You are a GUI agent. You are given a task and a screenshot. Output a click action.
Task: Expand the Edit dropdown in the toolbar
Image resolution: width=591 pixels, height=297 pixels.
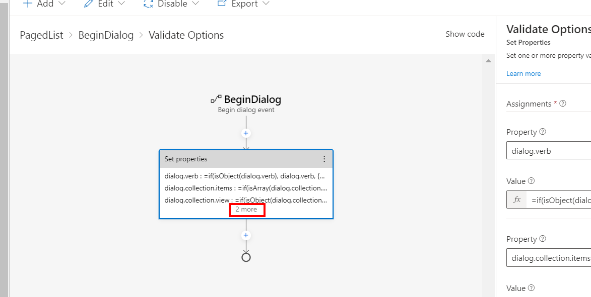122,4
